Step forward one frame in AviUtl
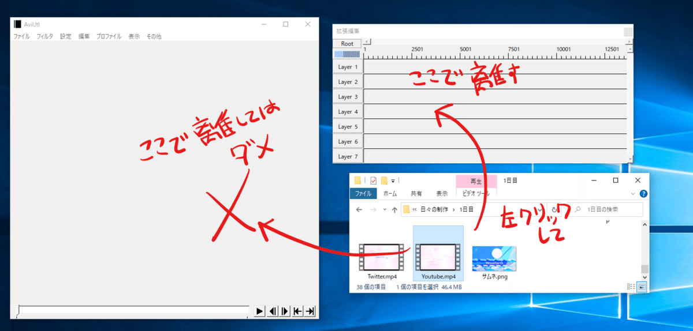Screen dimensions: 693x331 (285, 311)
